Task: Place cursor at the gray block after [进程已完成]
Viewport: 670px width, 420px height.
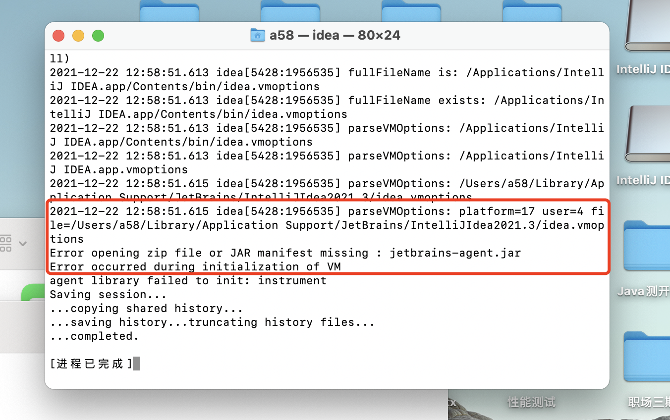Action: pyautogui.click(x=136, y=364)
